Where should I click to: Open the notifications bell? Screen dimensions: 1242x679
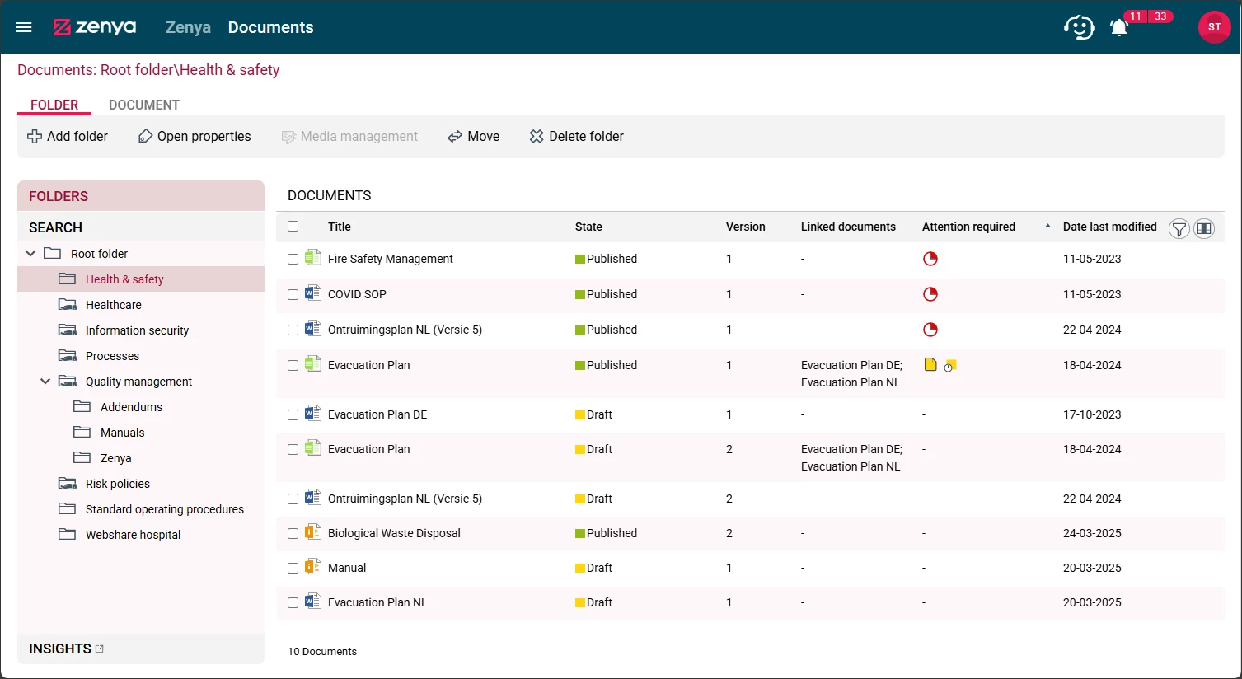[x=1118, y=27]
